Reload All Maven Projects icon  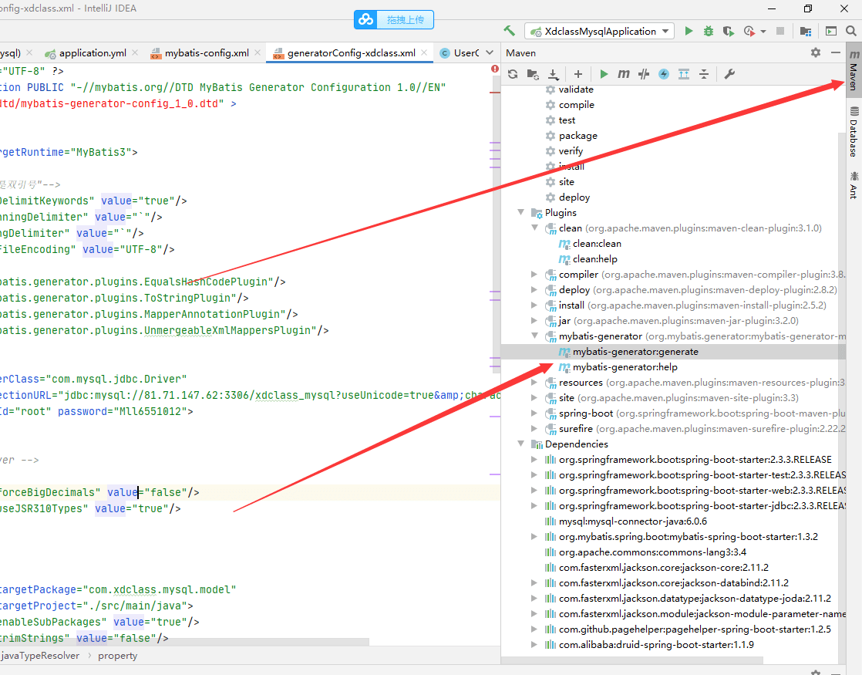coord(513,74)
